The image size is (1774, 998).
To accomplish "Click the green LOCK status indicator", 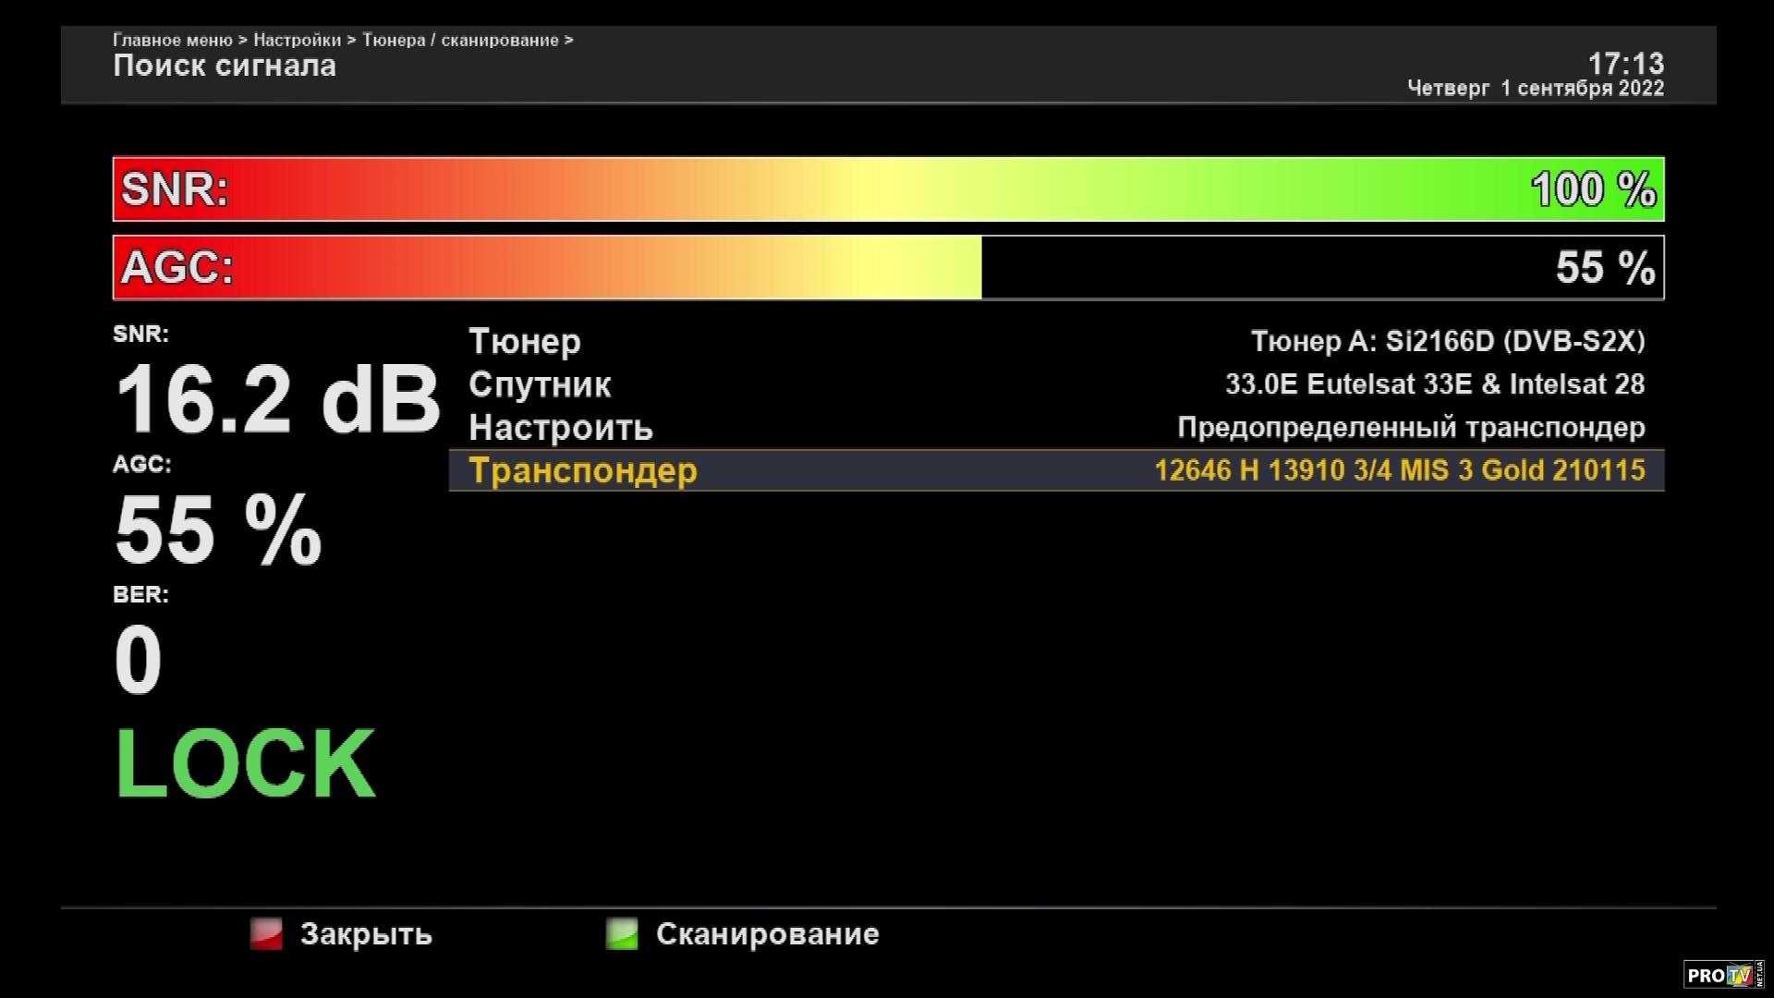I will (245, 764).
